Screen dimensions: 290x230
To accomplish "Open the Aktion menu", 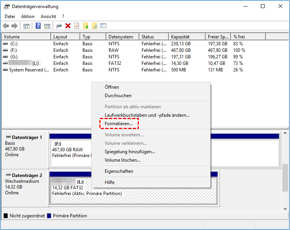I will 28,17.
